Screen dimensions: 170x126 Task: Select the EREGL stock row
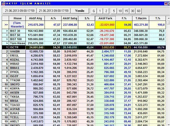point(84,56)
